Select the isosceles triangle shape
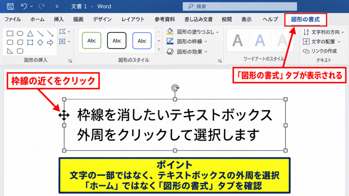 [30, 33]
